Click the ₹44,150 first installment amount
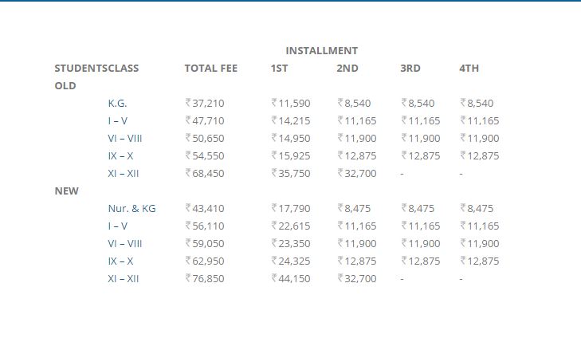The width and height of the screenshot is (581, 338). 290,278
